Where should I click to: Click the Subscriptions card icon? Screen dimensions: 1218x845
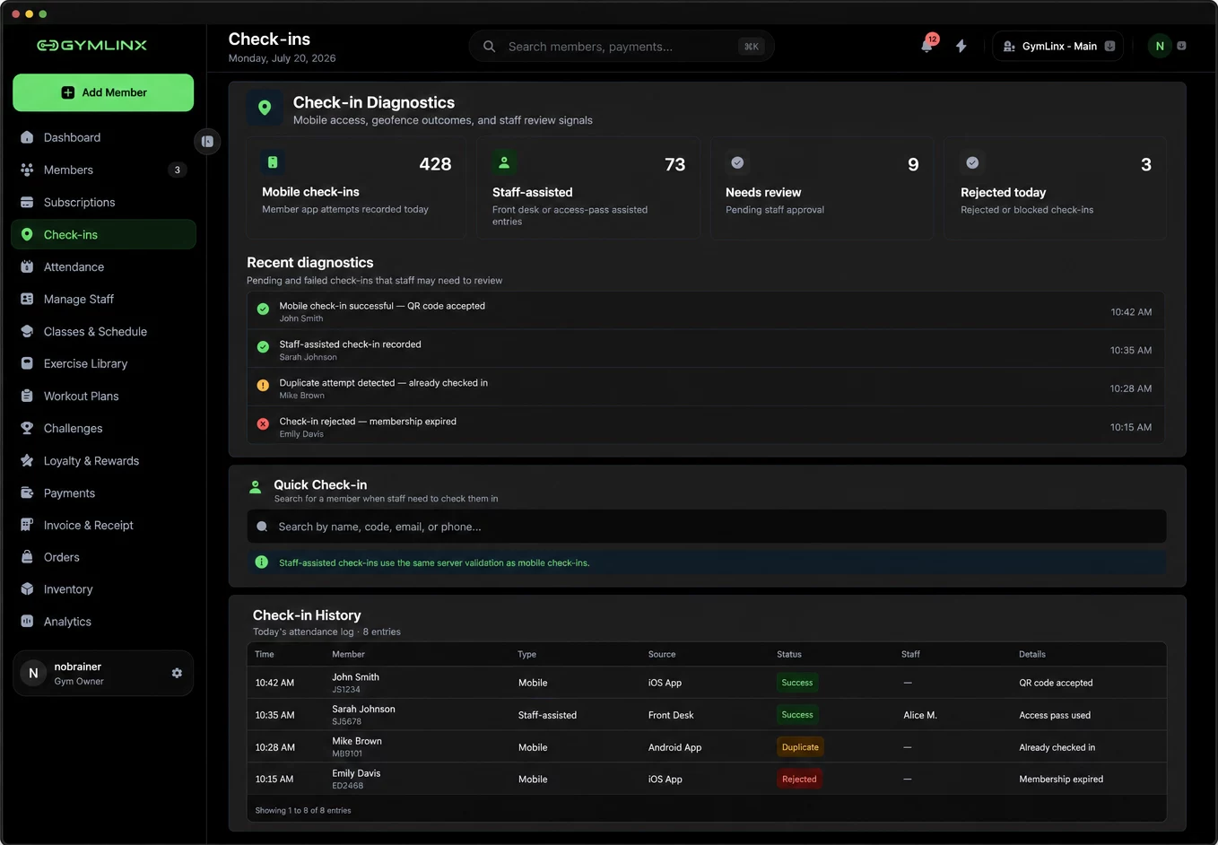click(x=27, y=202)
